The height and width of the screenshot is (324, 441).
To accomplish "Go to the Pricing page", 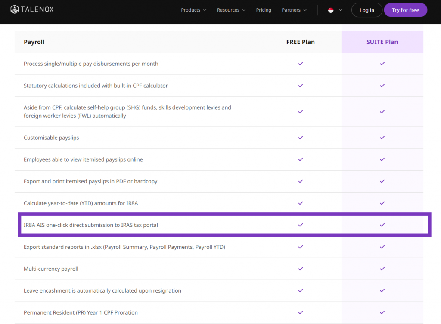I will [264, 10].
